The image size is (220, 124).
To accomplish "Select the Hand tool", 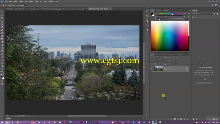I will click(x=2, y=66).
